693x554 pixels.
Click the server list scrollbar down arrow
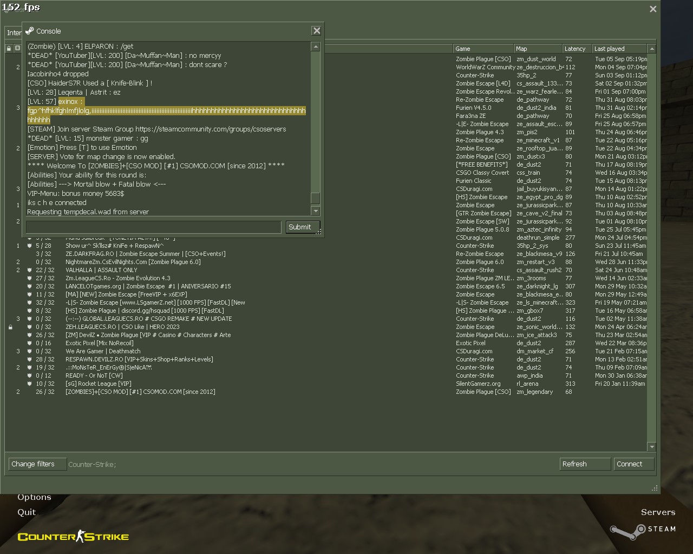click(x=652, y=447)
